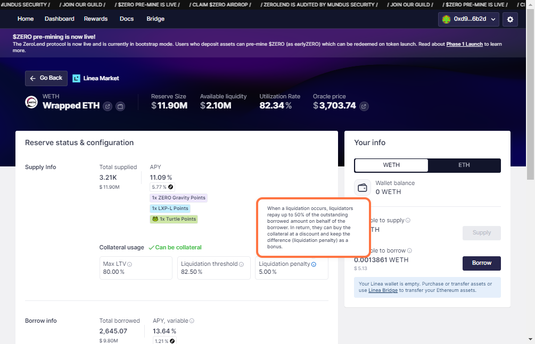Go to the Rewards page

coord(96,19)
